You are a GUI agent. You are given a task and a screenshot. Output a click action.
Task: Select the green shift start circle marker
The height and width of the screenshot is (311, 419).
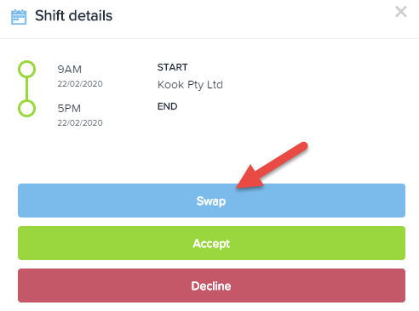coord(26,69)
